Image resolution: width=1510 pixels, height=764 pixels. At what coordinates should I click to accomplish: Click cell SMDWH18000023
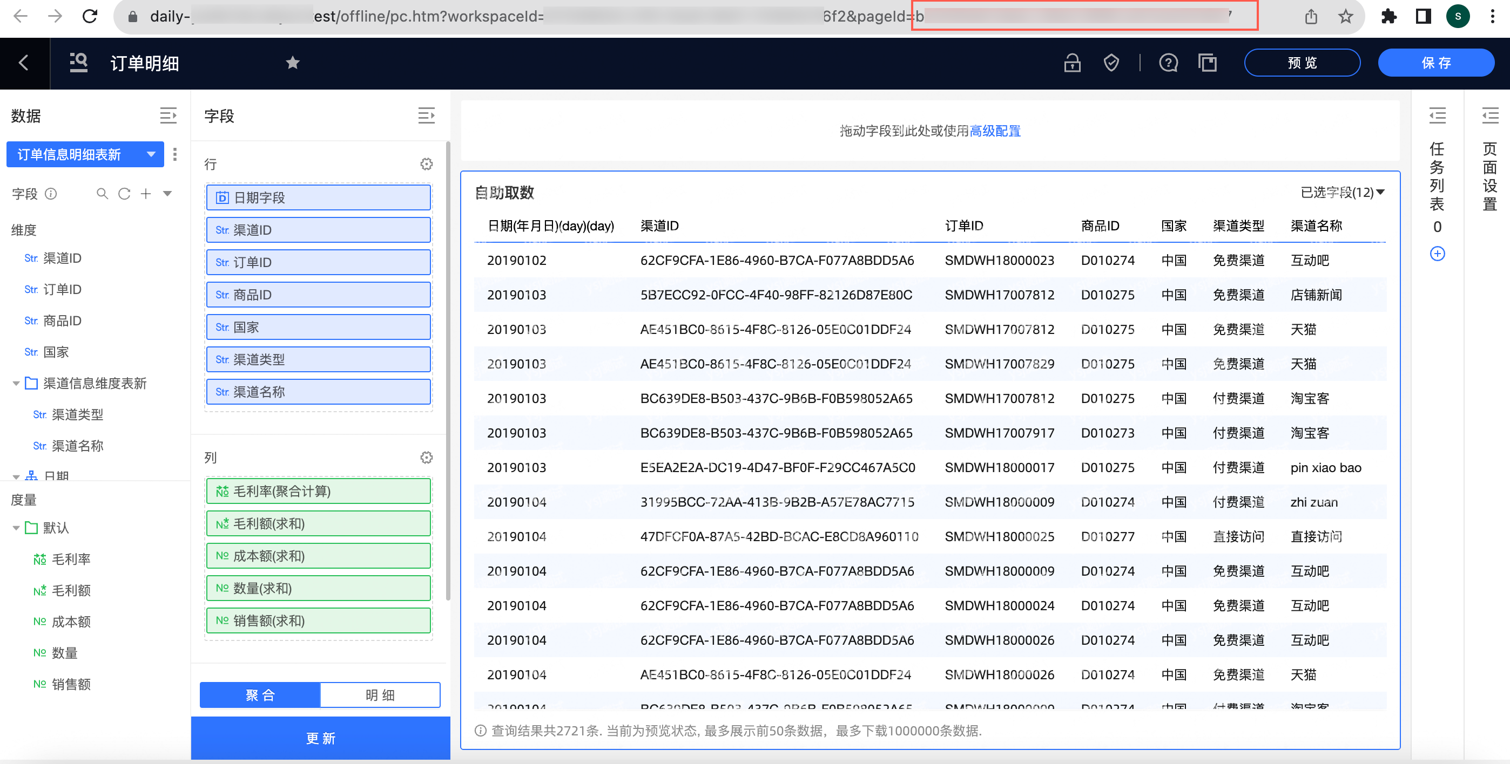(x=999, y=261)
